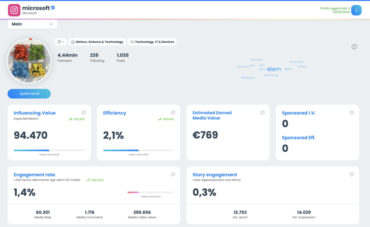
Task: Select Technology, IT & Devices tag
Action: click(152, 42)
